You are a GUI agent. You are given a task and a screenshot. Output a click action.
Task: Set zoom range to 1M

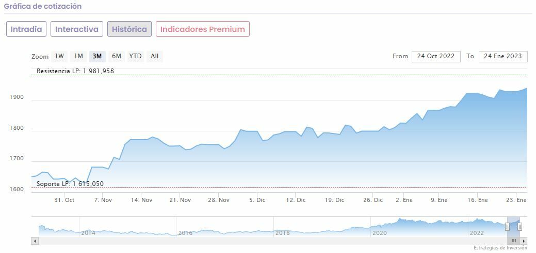(78, 56)
